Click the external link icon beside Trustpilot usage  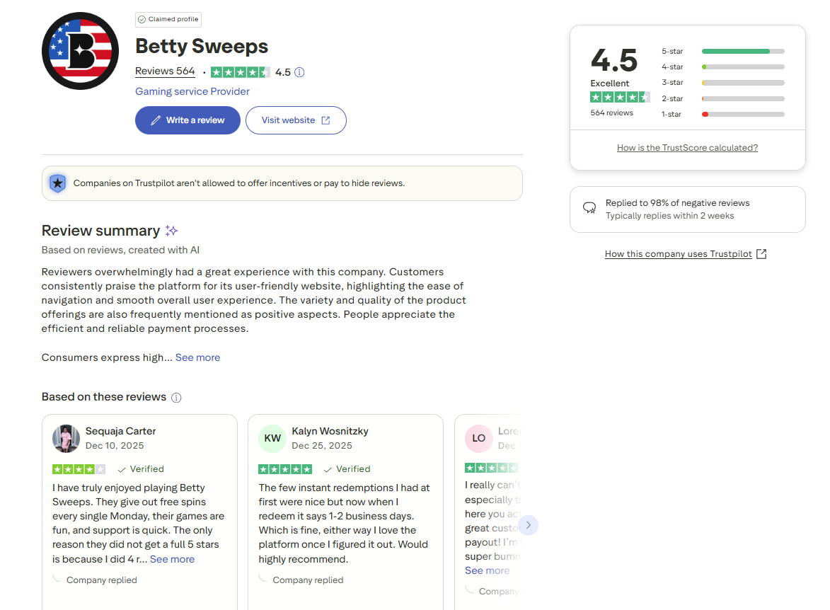click(x=761, y=254)
